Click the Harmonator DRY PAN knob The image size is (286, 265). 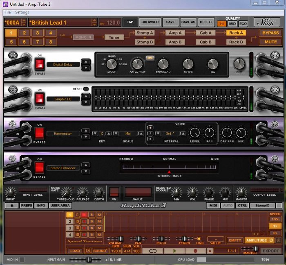click(227, 133)
